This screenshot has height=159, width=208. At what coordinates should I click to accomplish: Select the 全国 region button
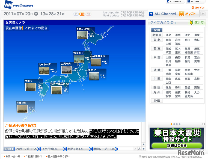(x=157, y=30)
